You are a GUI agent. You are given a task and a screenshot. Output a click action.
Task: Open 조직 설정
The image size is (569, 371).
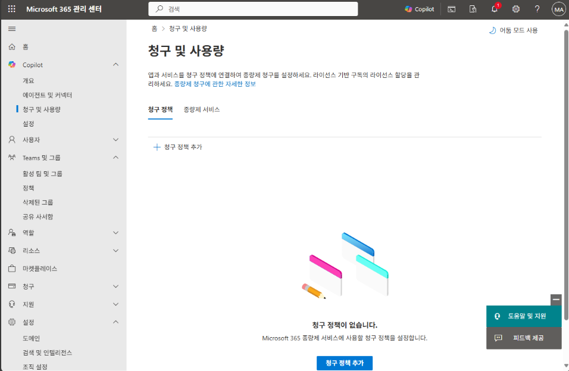pyautogui.click(x=35, y=367)
